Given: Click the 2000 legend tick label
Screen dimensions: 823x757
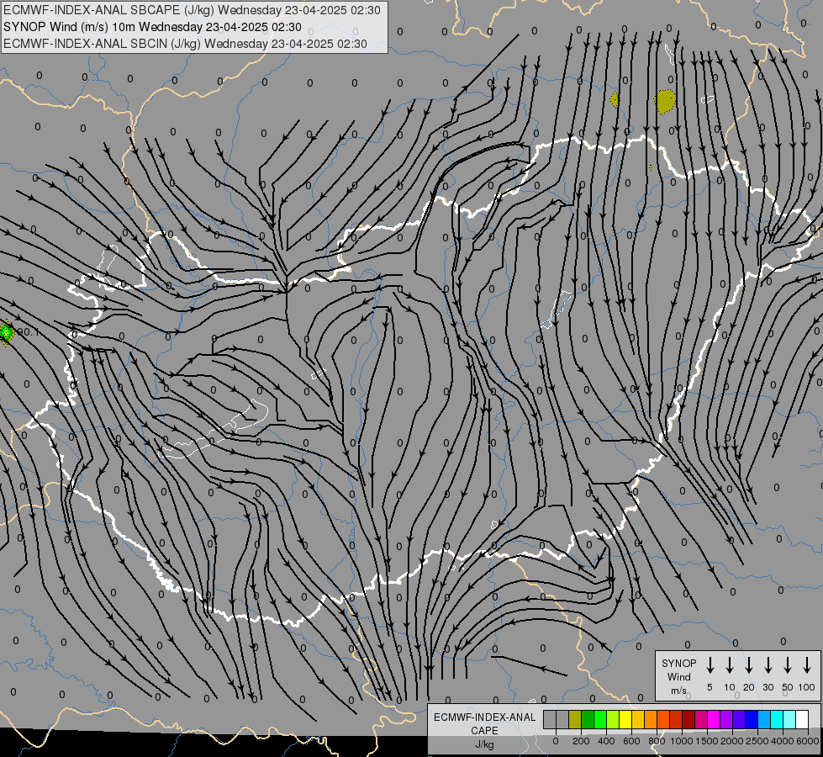Looking at the screenshot, I should pyautogui.click(x=732, y=741).
